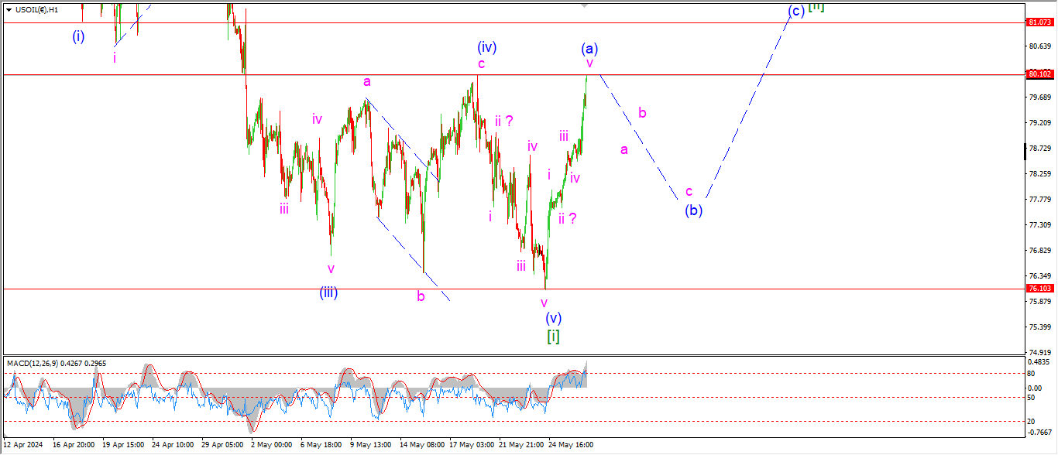Select the blue (iv) wave label
This screenshot has width=1058, height=455.
pyautogui.click(x=486, y=47)
